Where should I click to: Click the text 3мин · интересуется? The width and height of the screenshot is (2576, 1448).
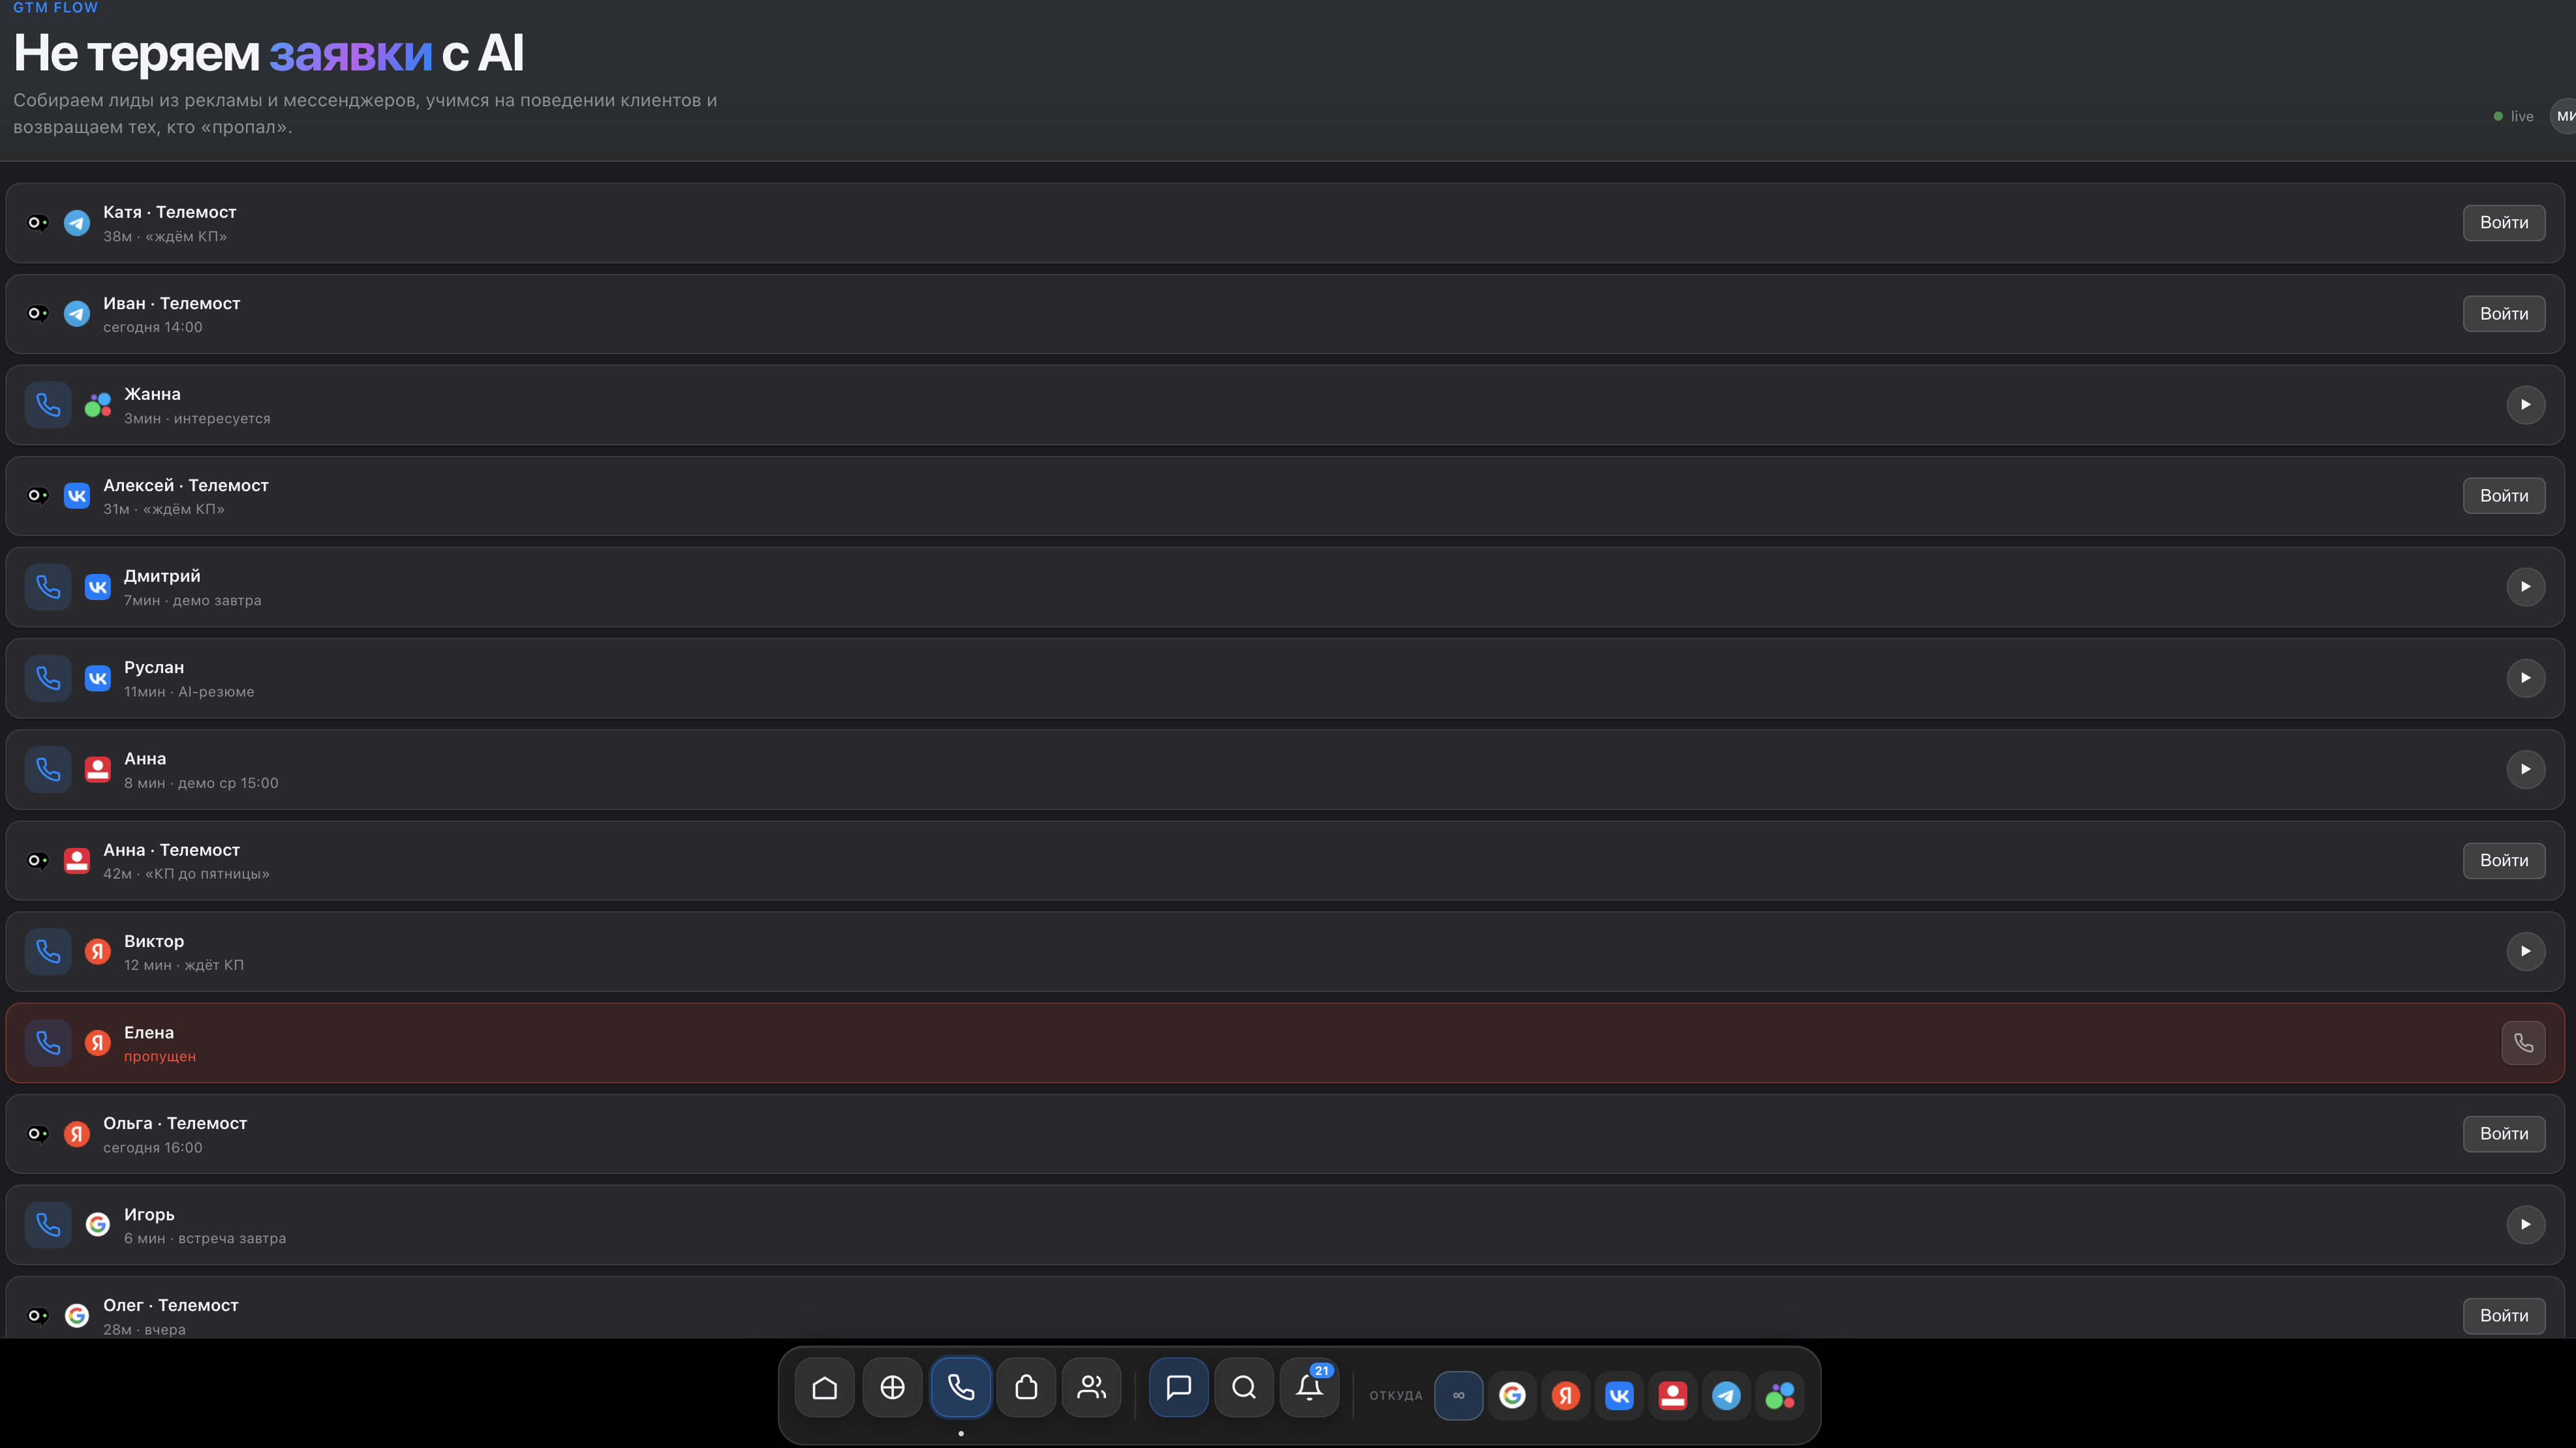[197, 419]
